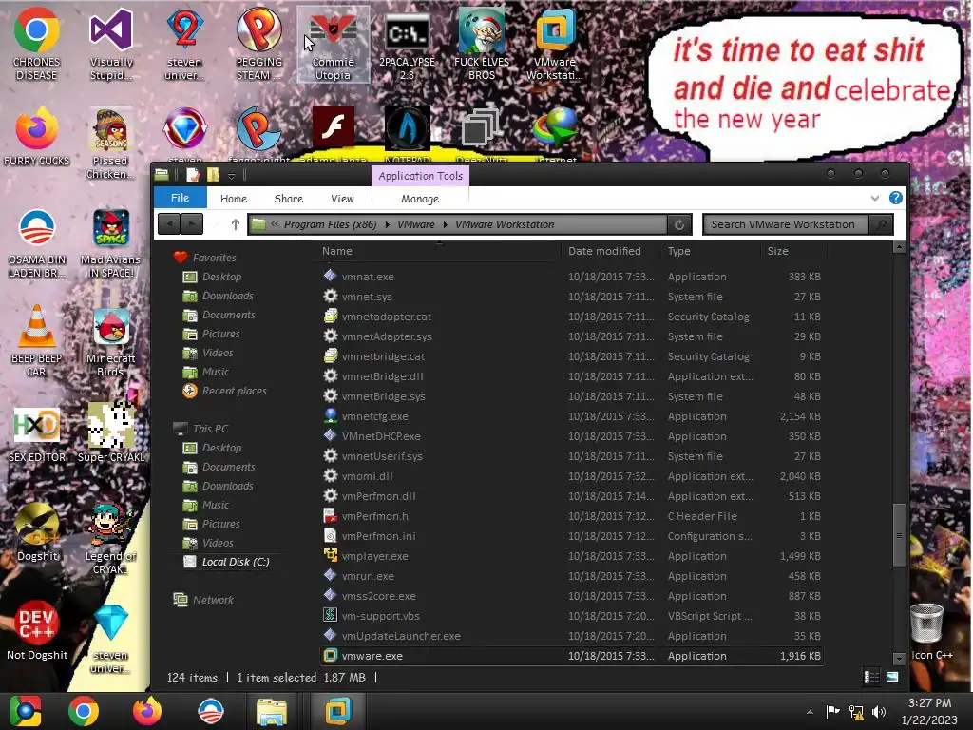Click the VMware Workstation path segment
973x730 pixels.
coord(505,224)
